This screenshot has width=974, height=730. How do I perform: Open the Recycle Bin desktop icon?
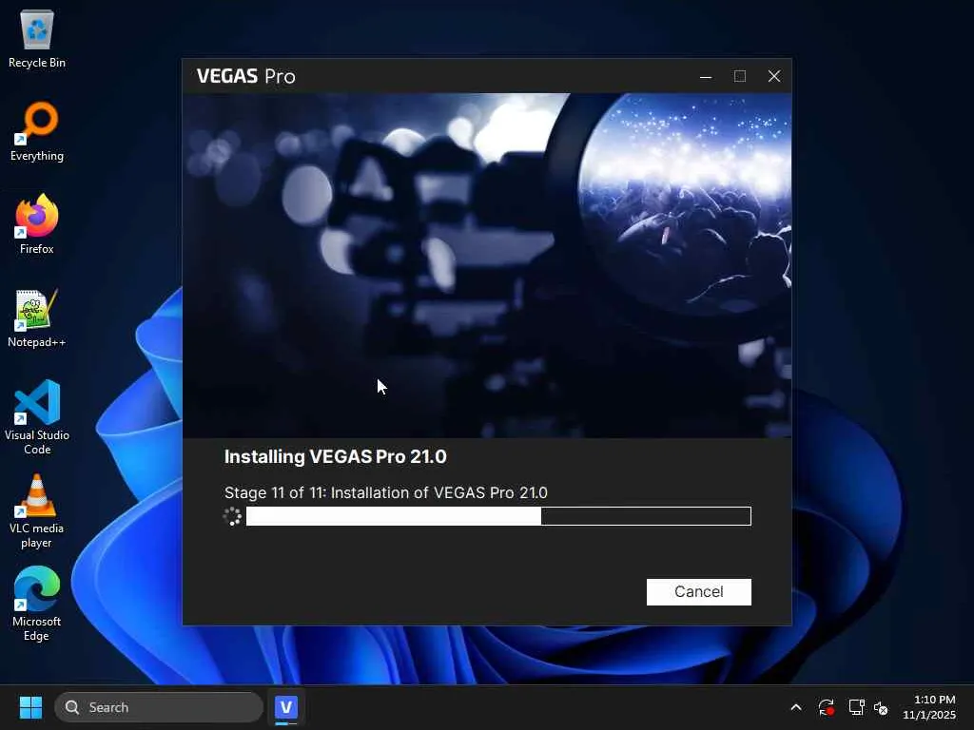click(37, 39)
